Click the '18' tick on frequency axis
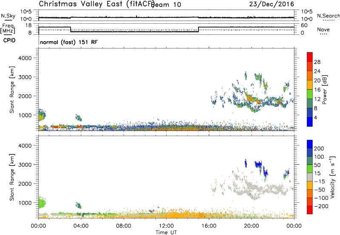 pyautogui.click(x=29, y=25)
